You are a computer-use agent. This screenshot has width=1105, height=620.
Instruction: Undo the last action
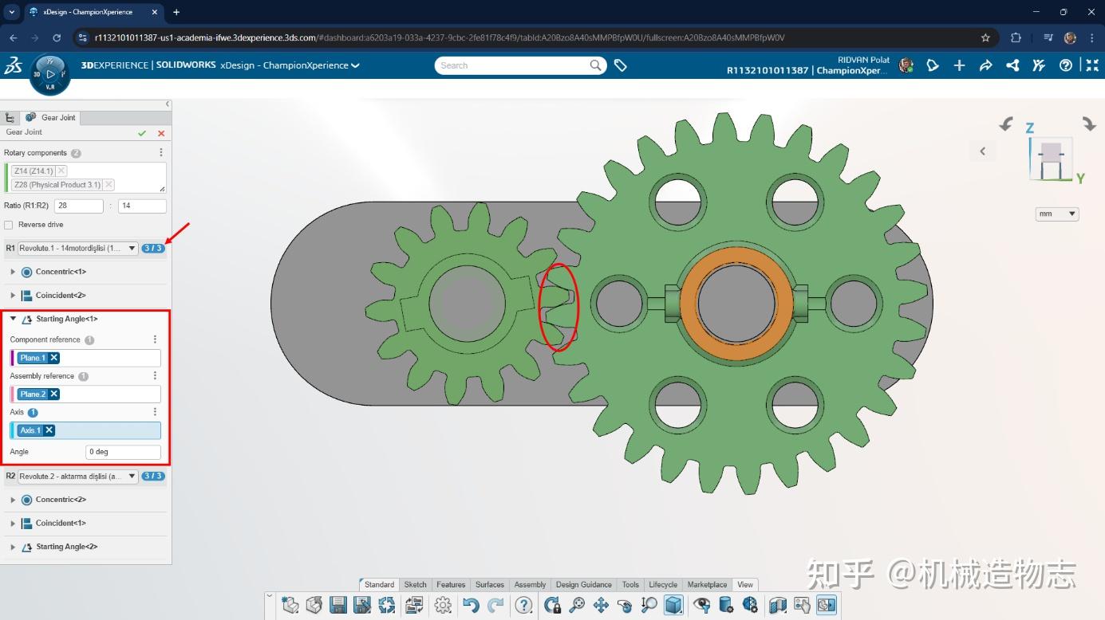(470, 605)
